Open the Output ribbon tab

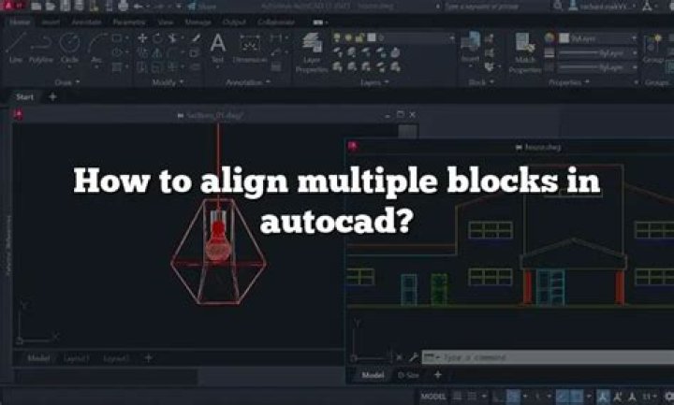pyautogui.click(x=234, y=22)
